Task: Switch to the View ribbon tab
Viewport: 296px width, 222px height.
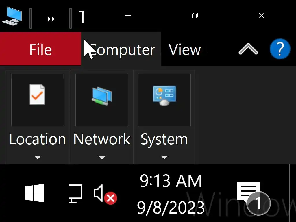Action: click(x=184, y=50)
